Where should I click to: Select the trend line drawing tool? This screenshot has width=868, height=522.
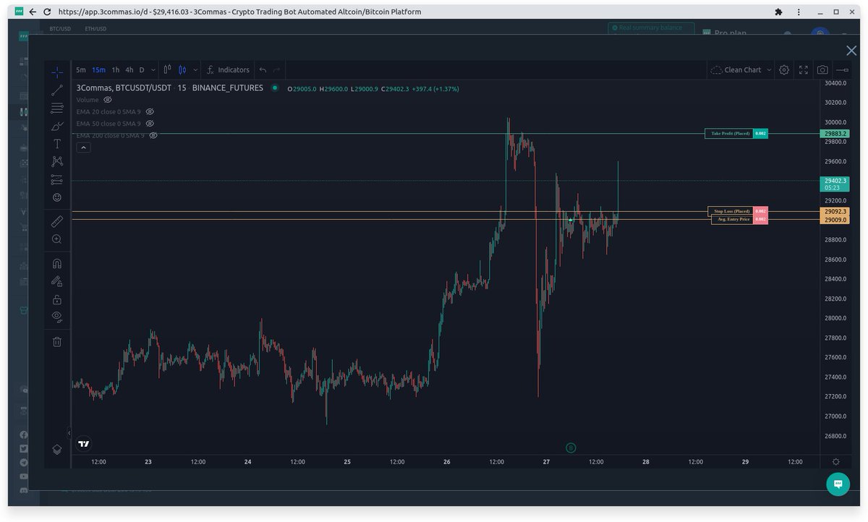57,90
